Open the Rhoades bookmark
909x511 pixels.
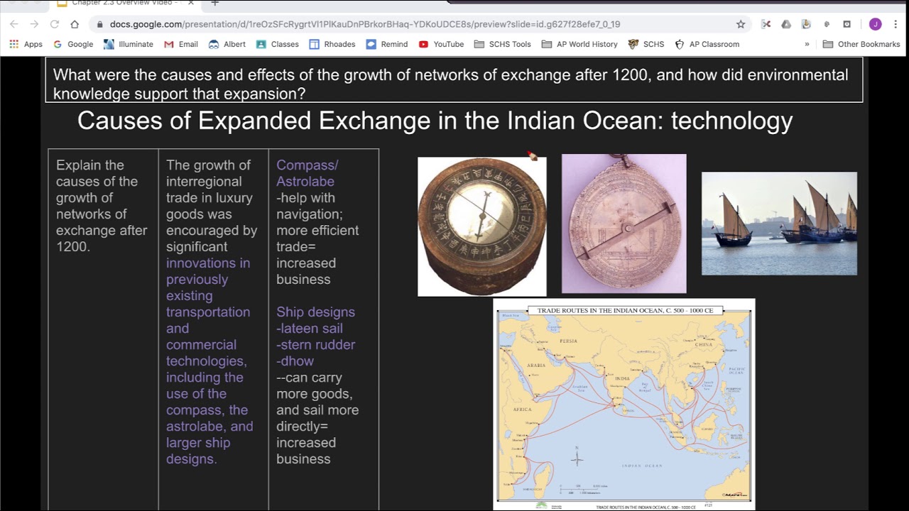pos(332,44)
